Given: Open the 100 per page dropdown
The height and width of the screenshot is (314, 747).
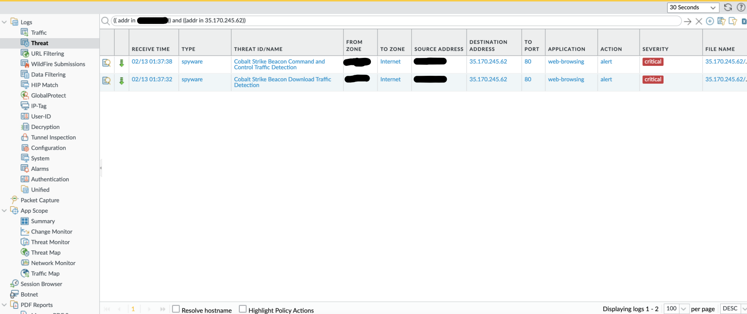Looking at the screenshot, I should tap(676, 309).
